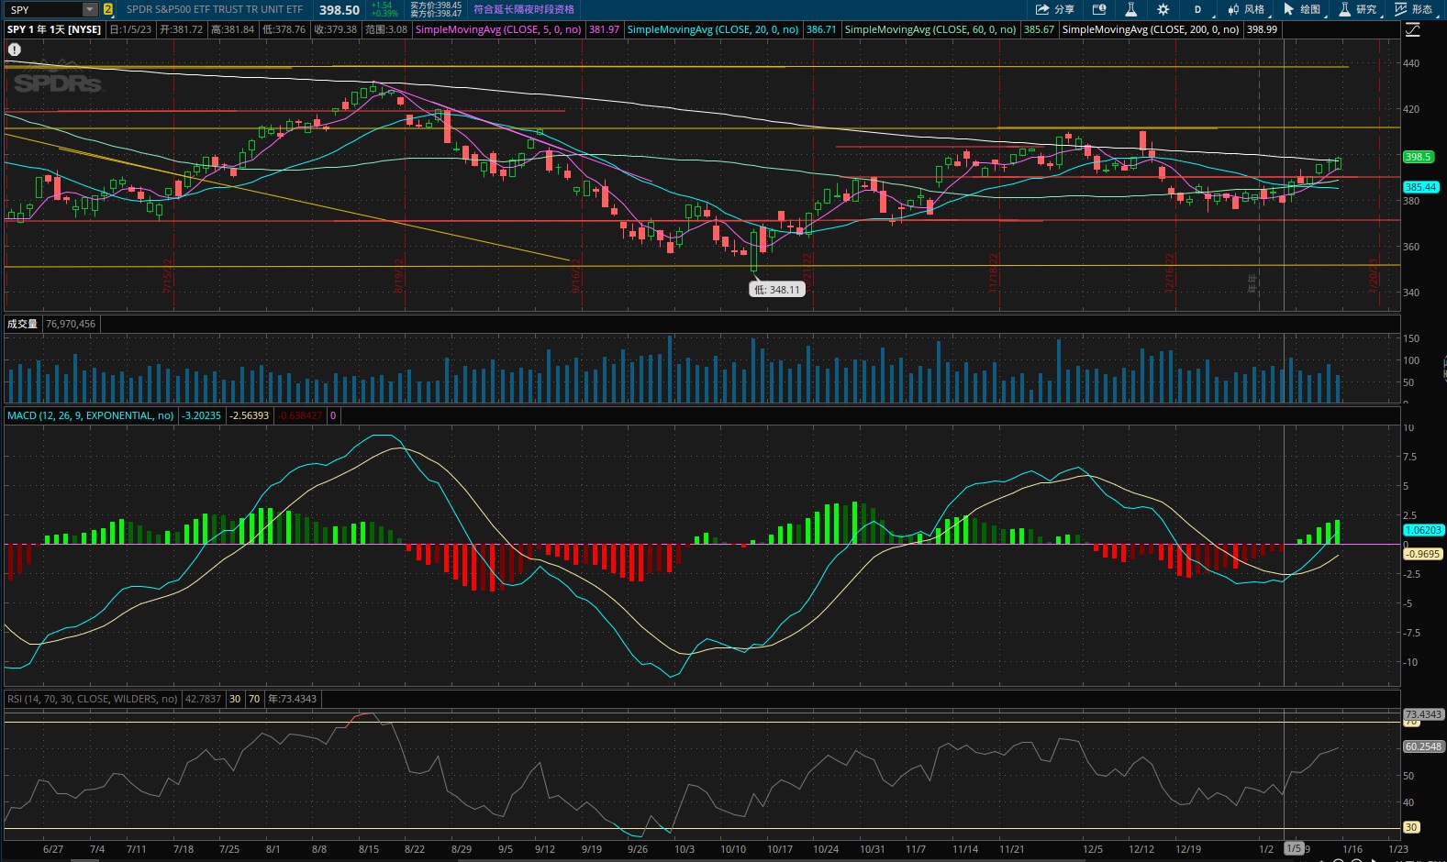Click the 符合延长隔夜时段资格 link
This screenshot has height=862, width=1447.
524,9
